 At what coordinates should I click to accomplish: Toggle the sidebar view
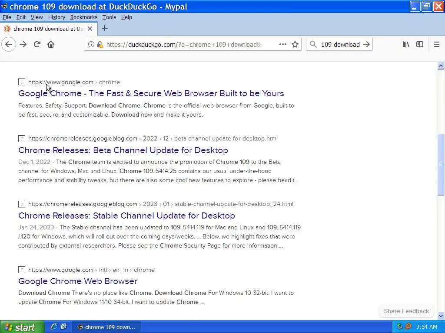(x=420, y=45)
